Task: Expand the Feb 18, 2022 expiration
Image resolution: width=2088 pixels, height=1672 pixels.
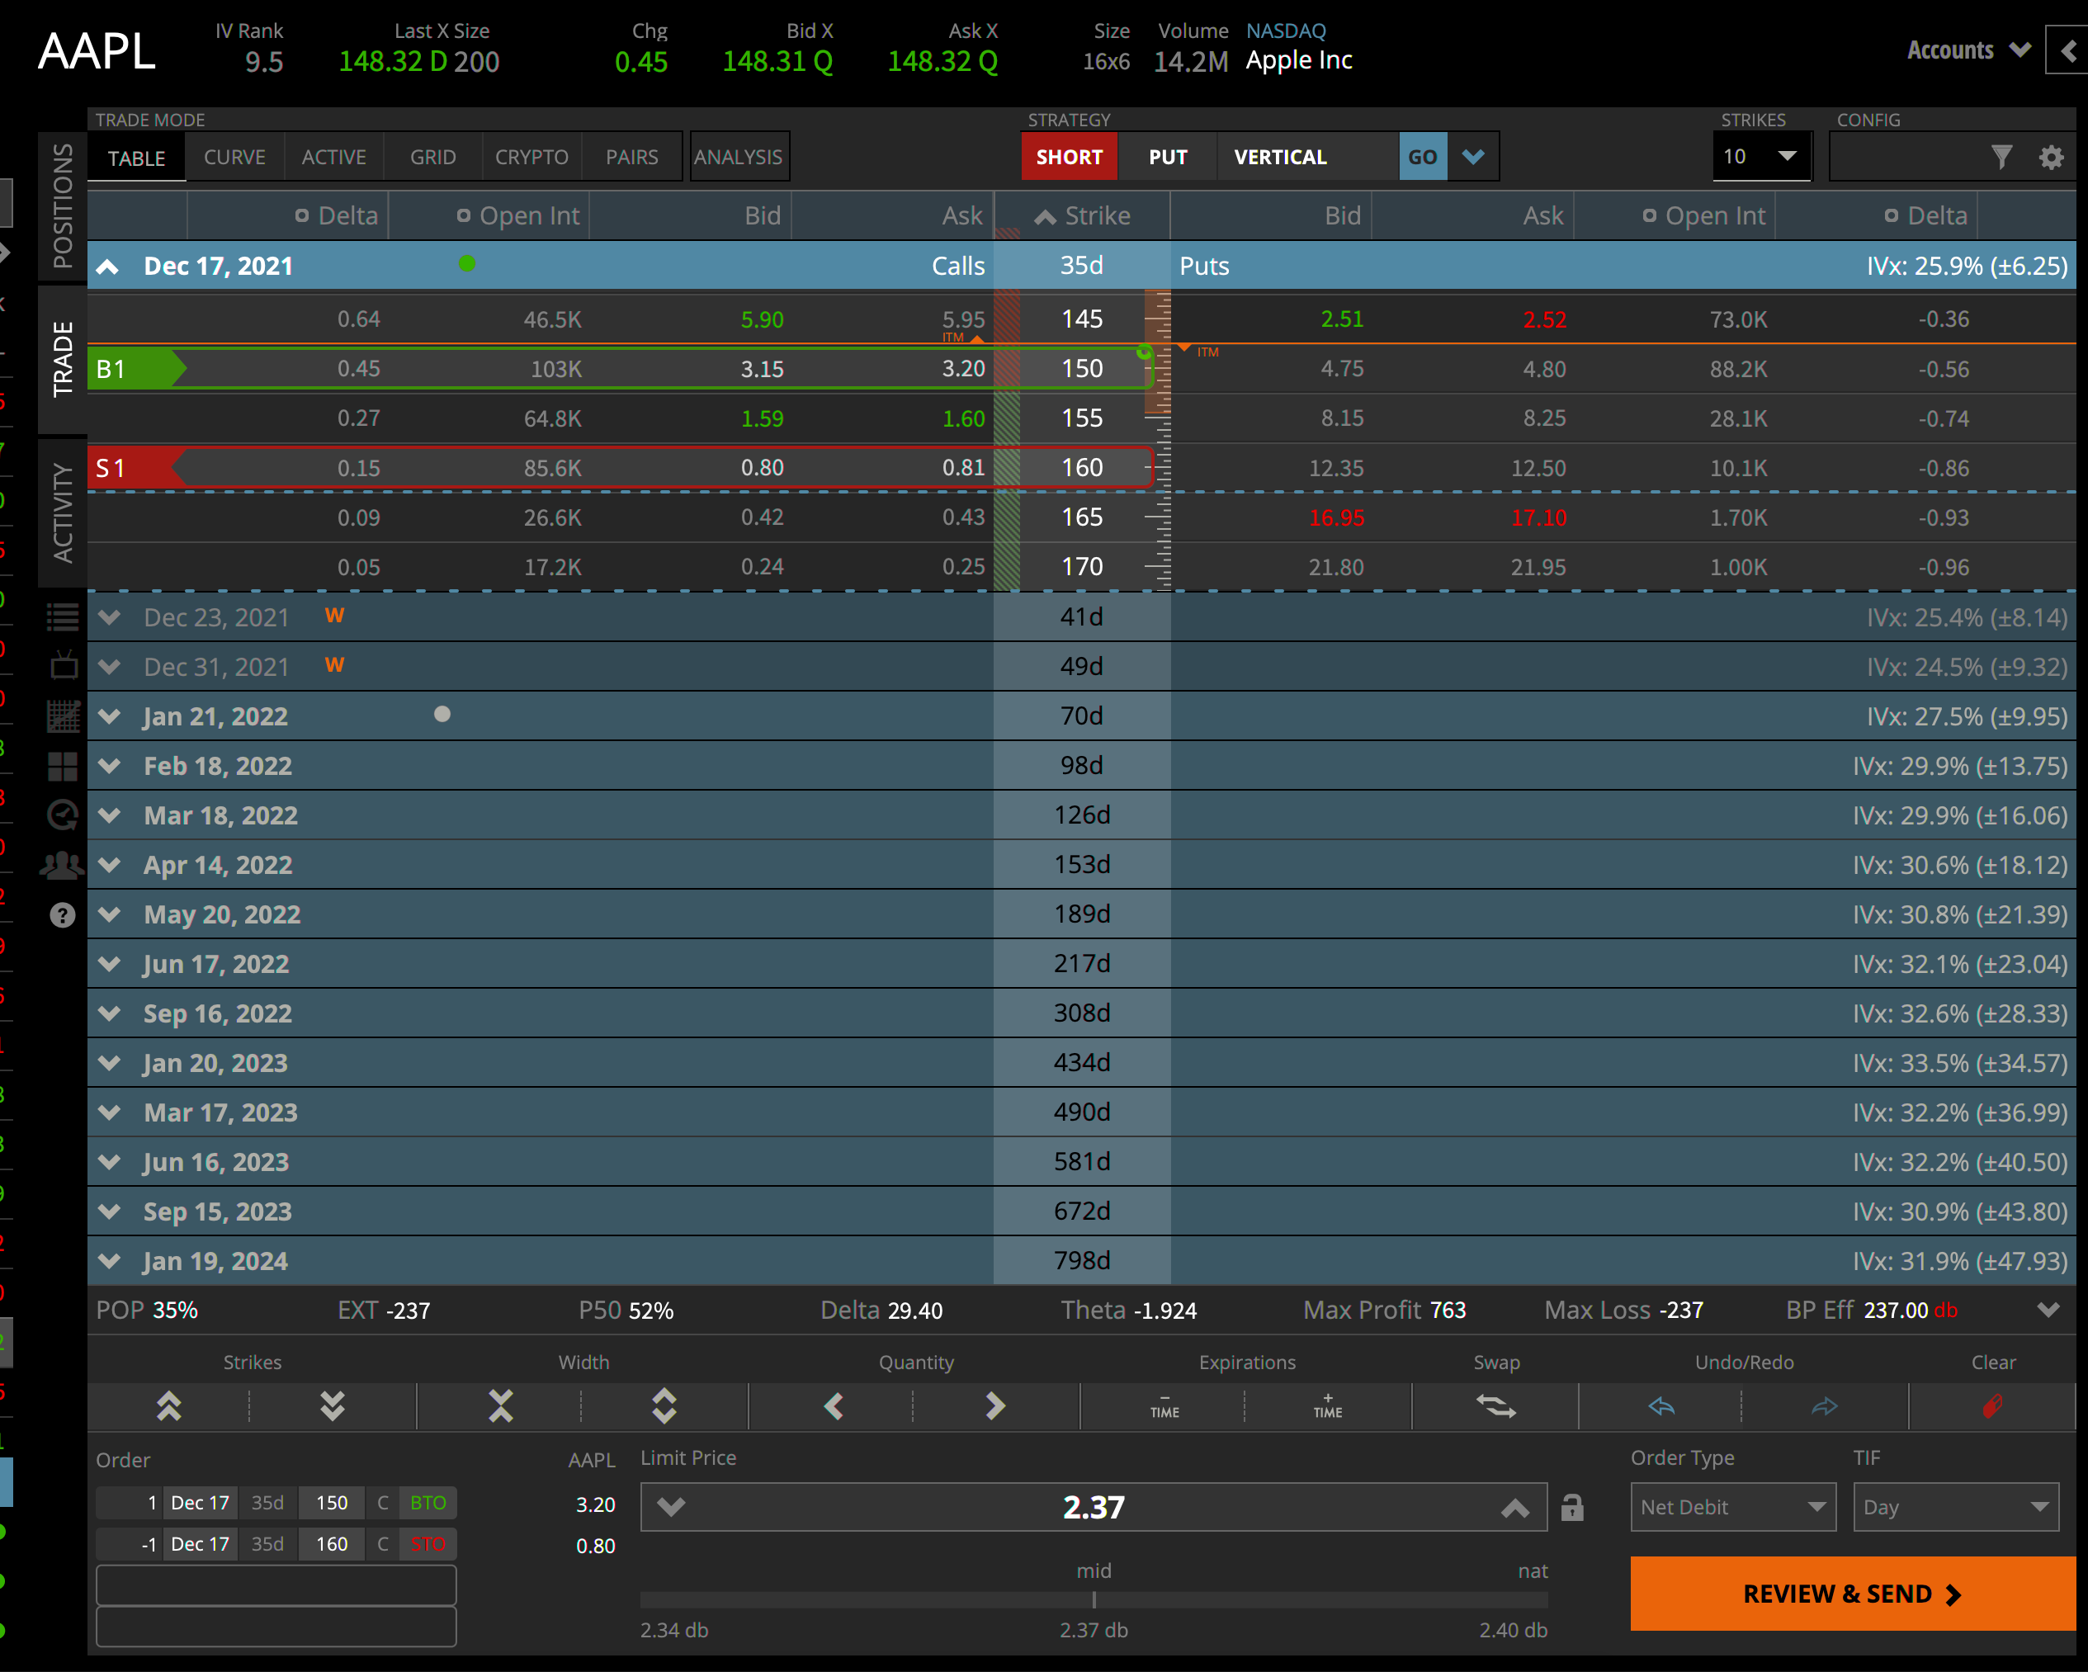Action: pyautogui.click(x=110, y=766)
